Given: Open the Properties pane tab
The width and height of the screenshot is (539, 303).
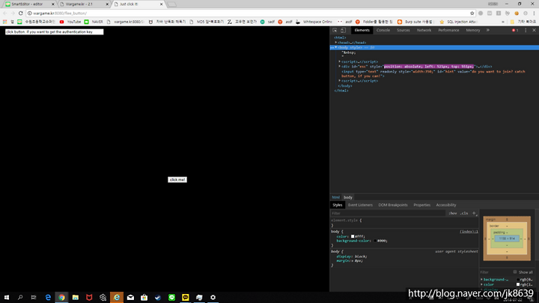Looking at the screenshot, I should point(421,205).
